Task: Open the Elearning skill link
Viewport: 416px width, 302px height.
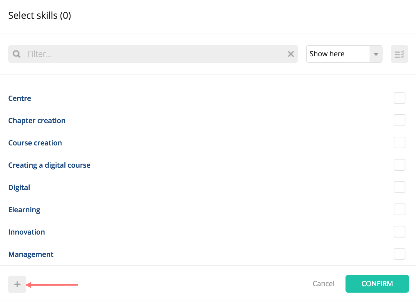Action: point(24,210)
